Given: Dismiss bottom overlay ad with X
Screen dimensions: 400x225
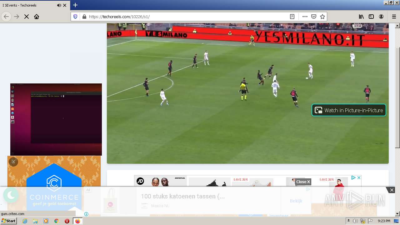Looking at the screenshot, I should (392, 190).
